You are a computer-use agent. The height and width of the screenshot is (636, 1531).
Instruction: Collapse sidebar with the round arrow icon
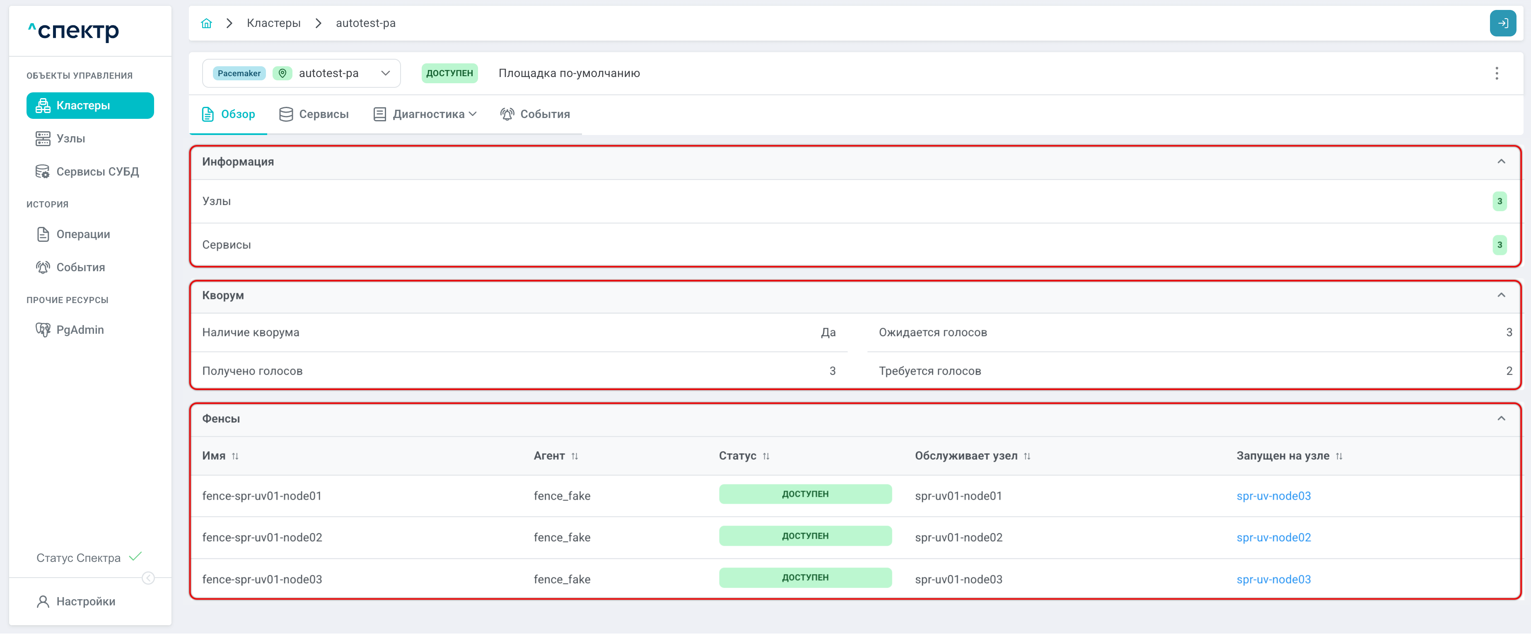coord(148,578)
